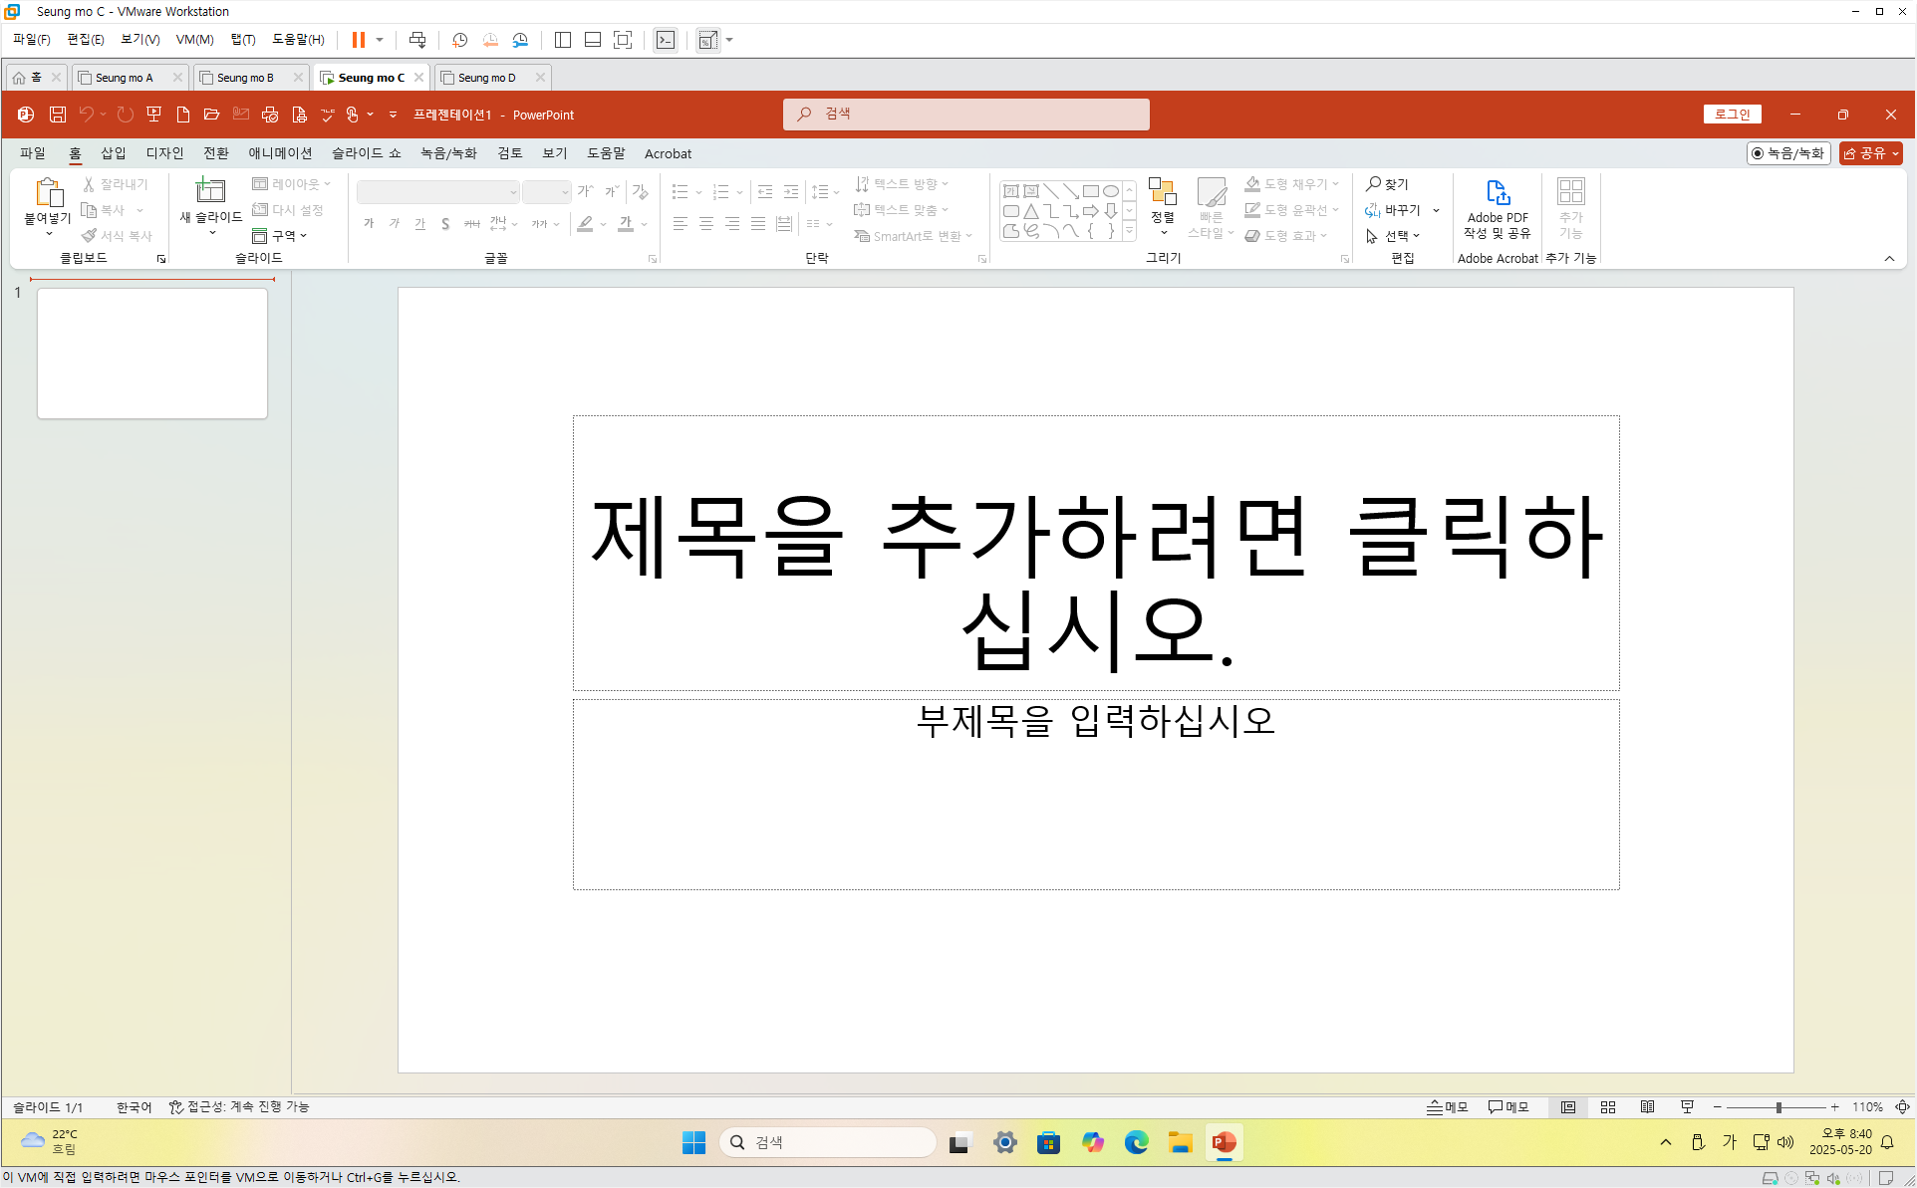Click the New Slide (새 슬라이드) icon
This screenshot has height=1188, width=1917.
(210, 191)
